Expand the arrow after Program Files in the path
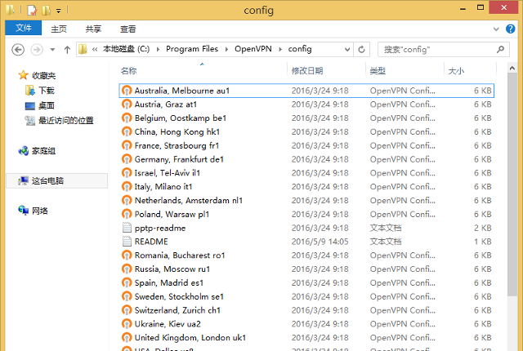 [x=226, y=50]
